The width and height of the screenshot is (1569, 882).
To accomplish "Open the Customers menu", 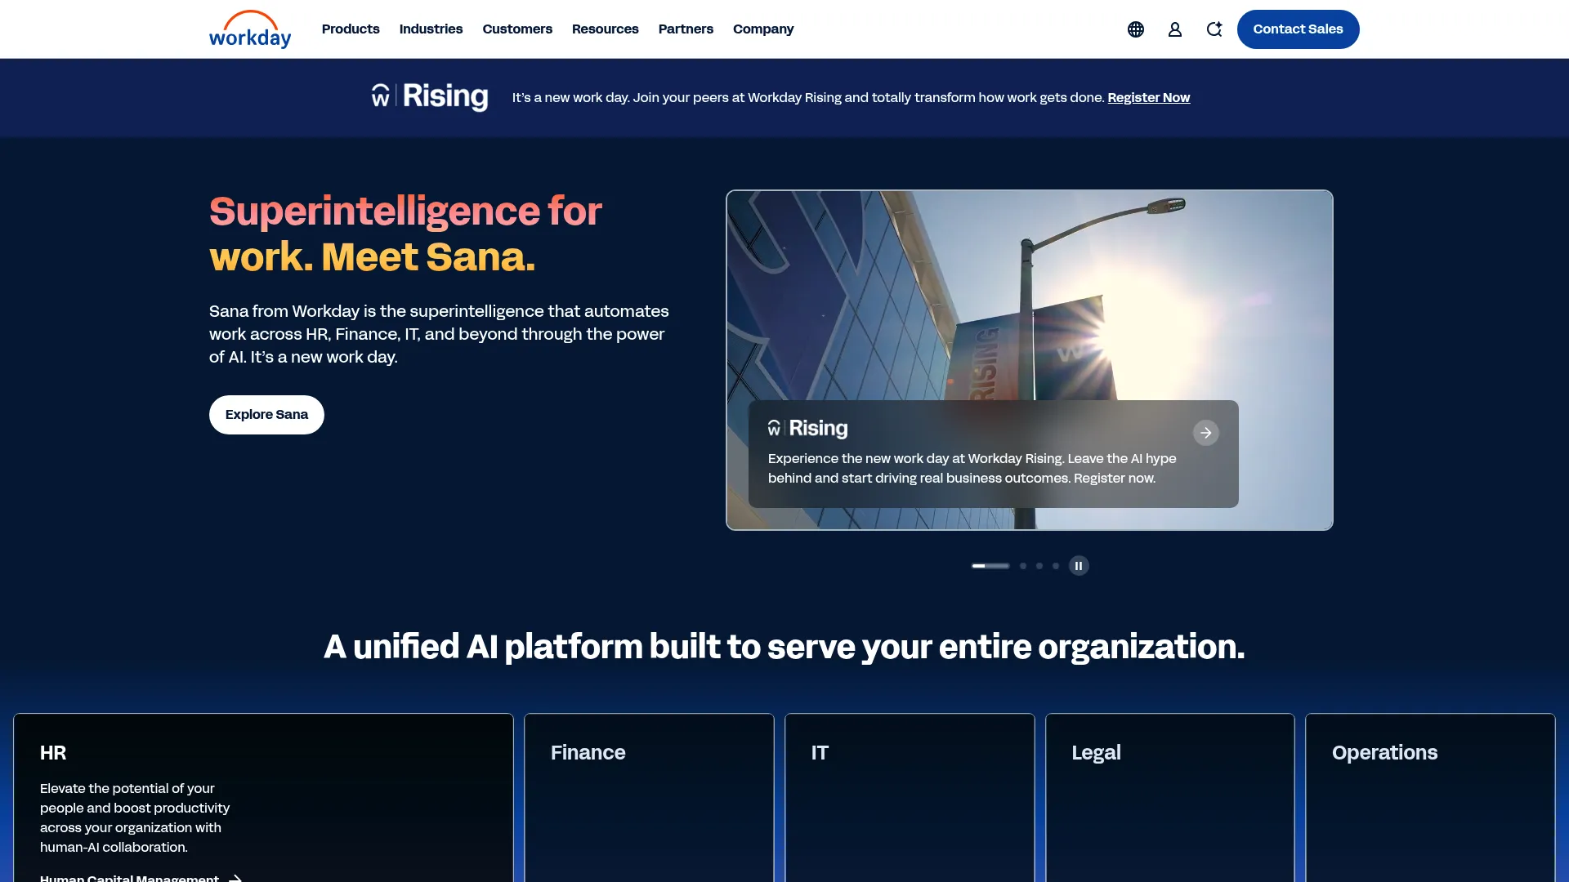I will coord(517,29).
